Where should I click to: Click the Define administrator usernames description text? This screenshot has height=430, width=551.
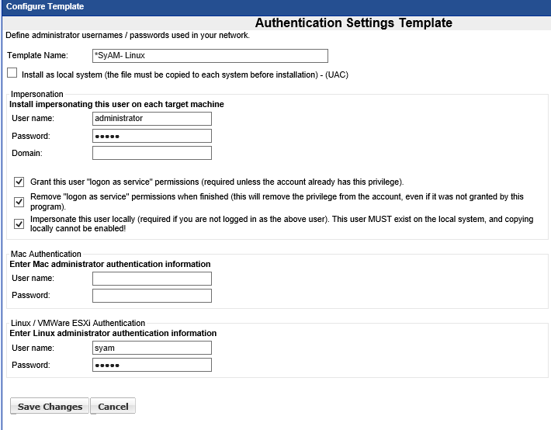127,36
